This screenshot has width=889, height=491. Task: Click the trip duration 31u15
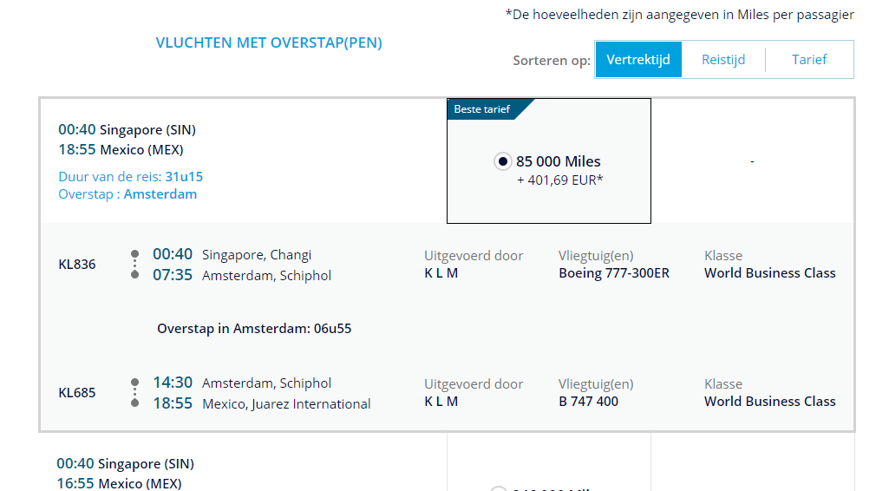(x=184, y=177)
